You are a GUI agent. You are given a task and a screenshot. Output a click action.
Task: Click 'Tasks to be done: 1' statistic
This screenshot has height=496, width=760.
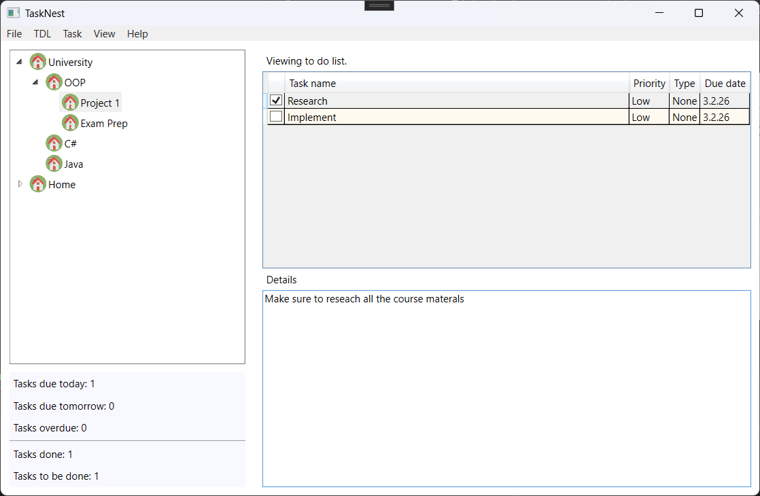56,476
